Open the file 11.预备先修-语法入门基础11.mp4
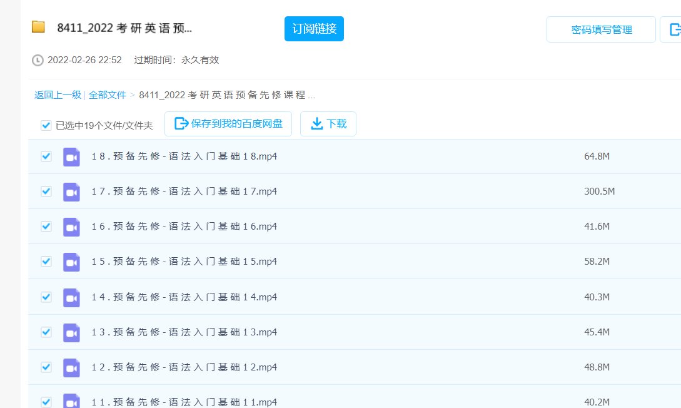Viewport: 681px width, 408px height. coord(184,401)
